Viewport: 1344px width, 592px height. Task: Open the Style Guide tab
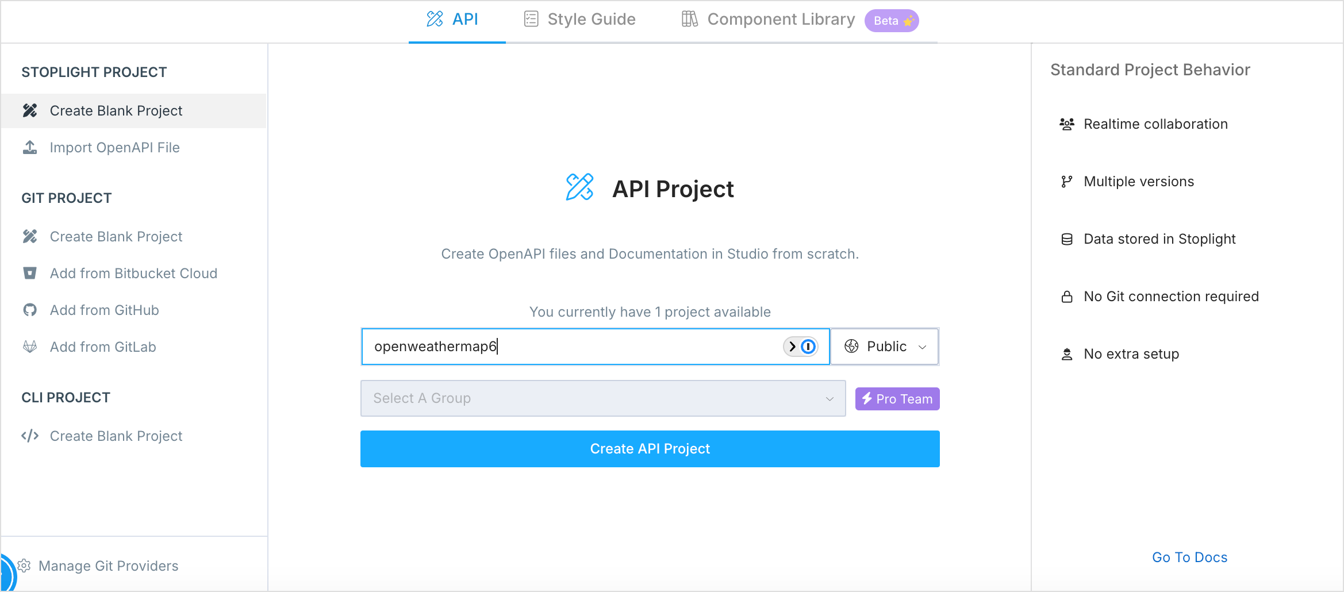579,20
